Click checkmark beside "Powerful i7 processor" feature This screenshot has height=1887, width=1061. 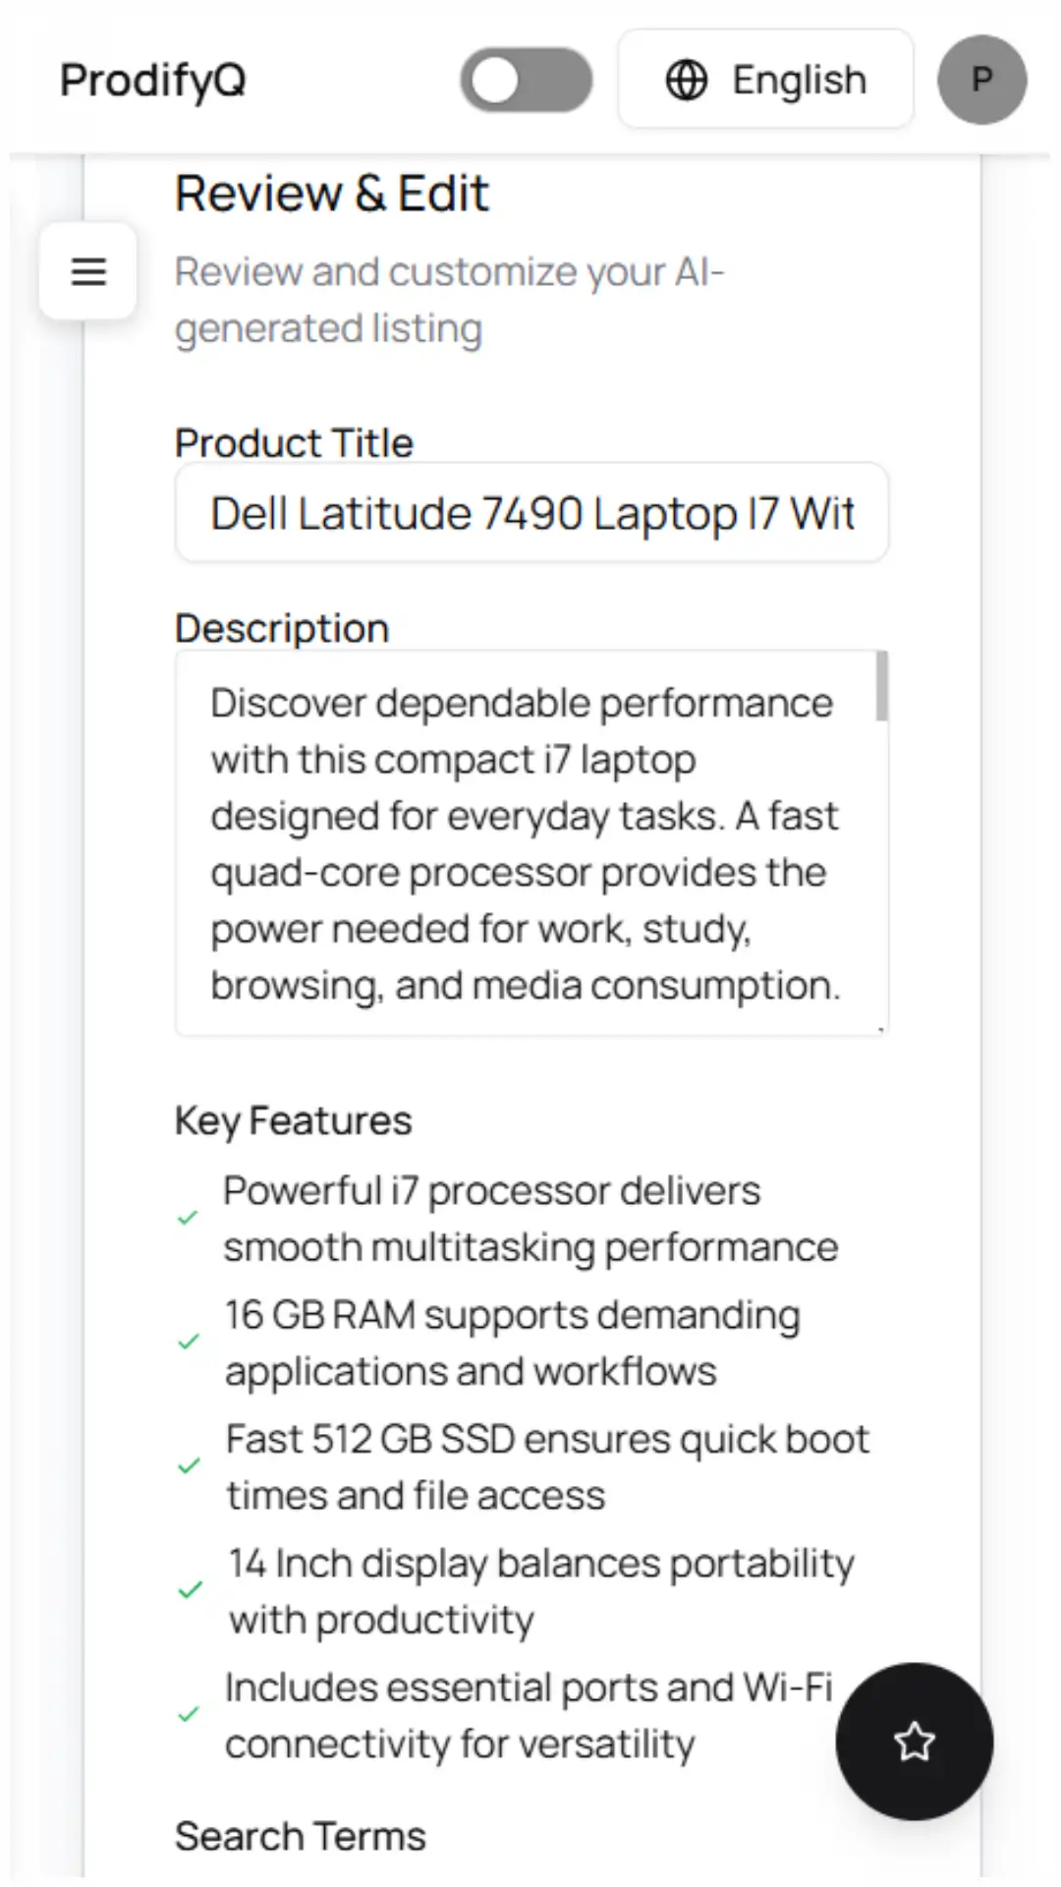tap(188, 1219)
